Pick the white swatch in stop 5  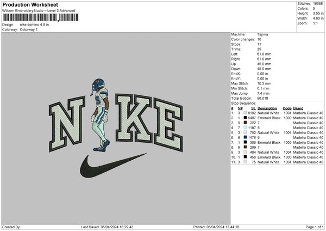(246, 132)
